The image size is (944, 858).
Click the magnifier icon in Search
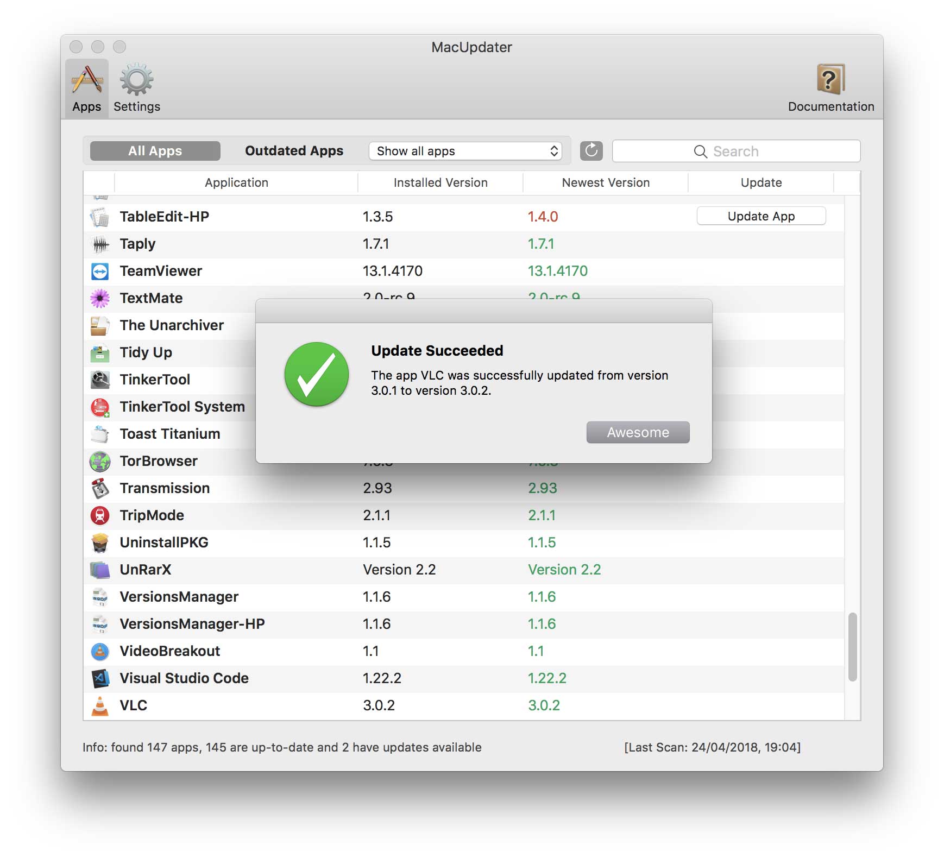pos(700,152)
